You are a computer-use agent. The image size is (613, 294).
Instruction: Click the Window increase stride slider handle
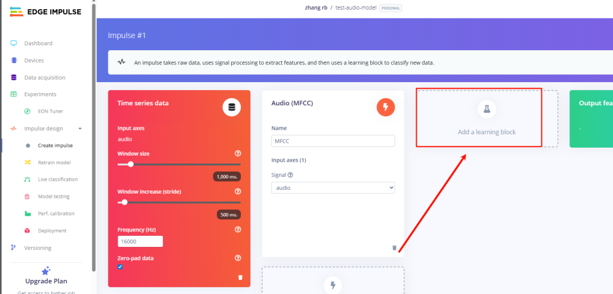(x=124, y=202)
